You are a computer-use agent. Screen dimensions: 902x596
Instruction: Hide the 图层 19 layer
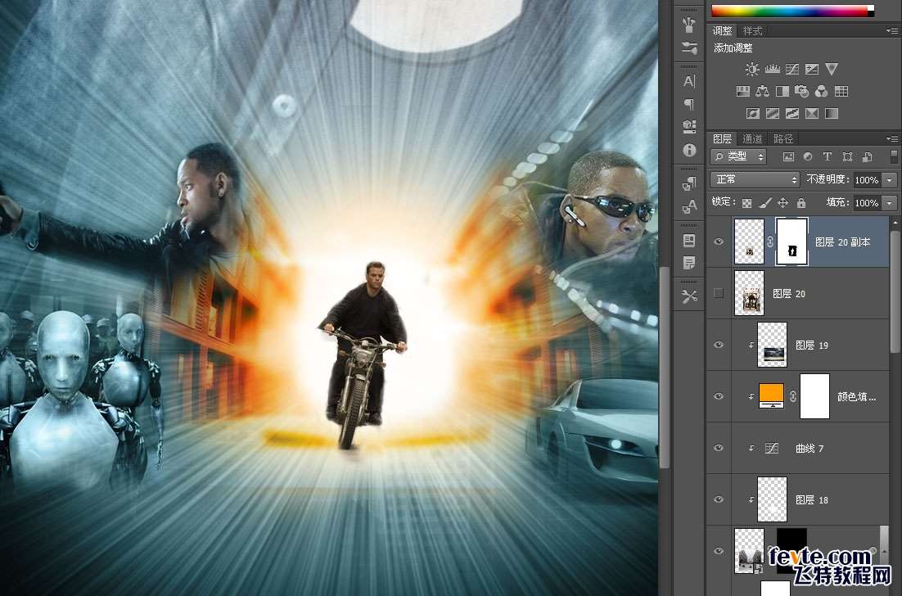[719, 345]
